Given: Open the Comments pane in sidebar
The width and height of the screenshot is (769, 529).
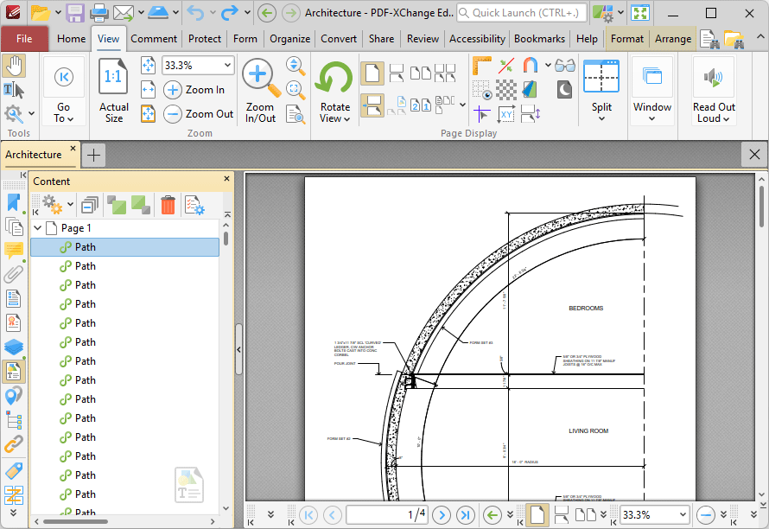Looking at the screenshot, I should click(x=14, y=251).
